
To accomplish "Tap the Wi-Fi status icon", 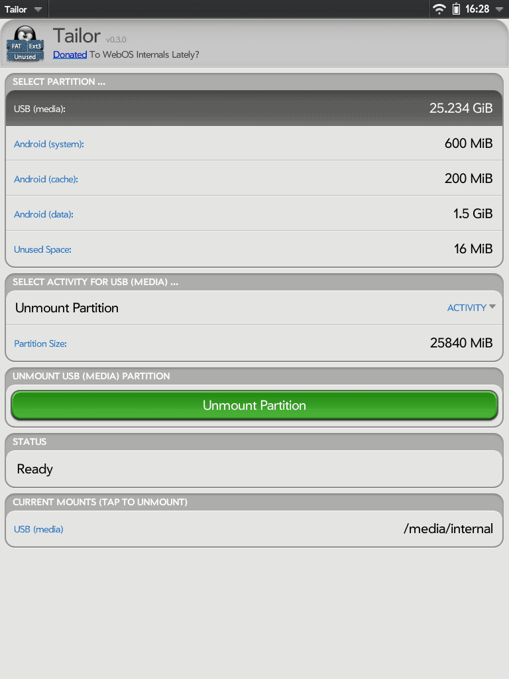I will tap(439, 9).
